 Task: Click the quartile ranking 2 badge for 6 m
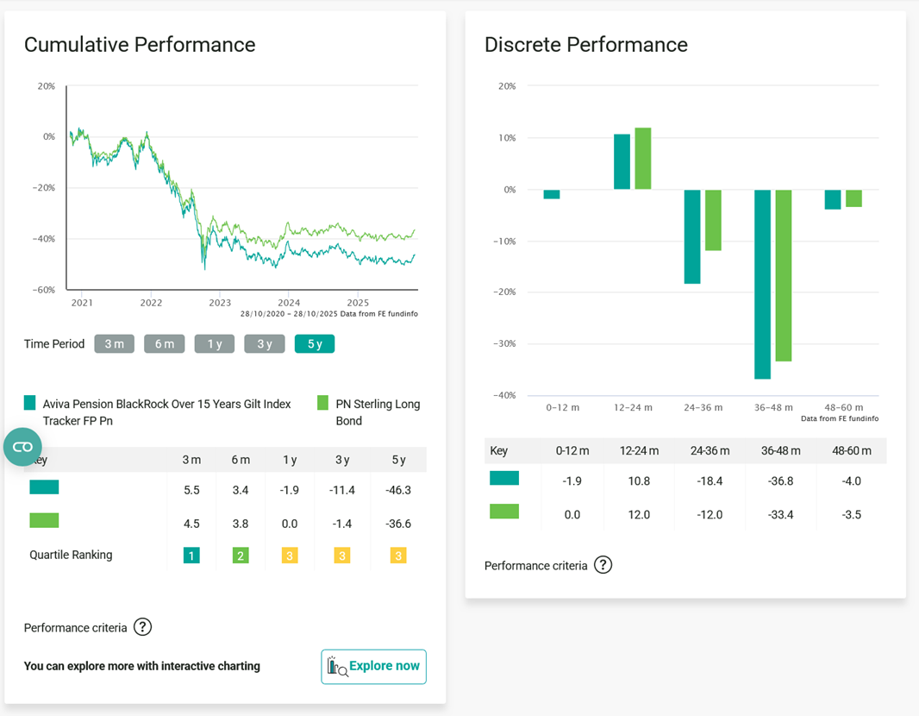pyautogui.click(x=241, y=556)
